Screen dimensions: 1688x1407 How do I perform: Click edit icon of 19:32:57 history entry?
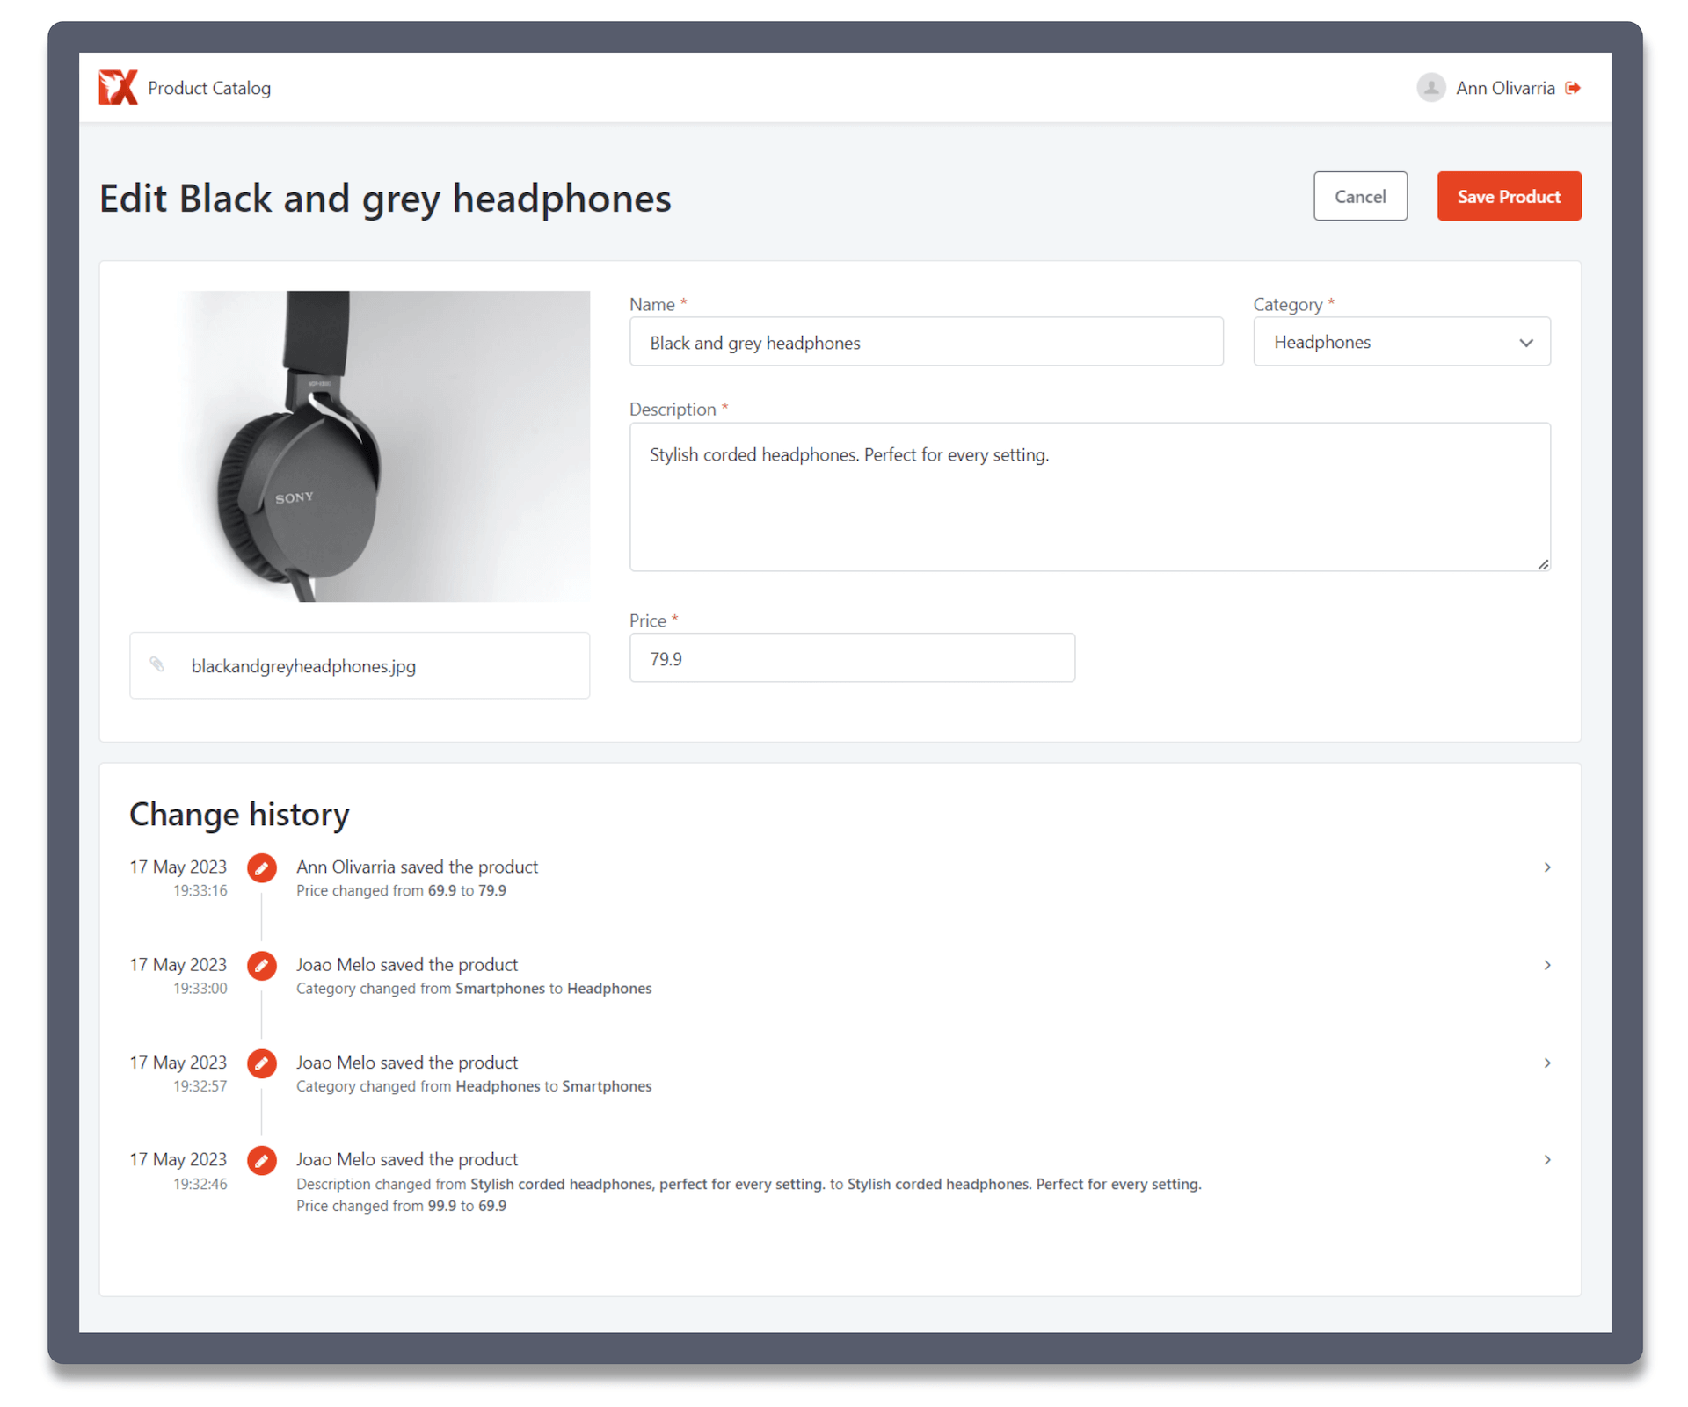click(x=261, y=1063)
